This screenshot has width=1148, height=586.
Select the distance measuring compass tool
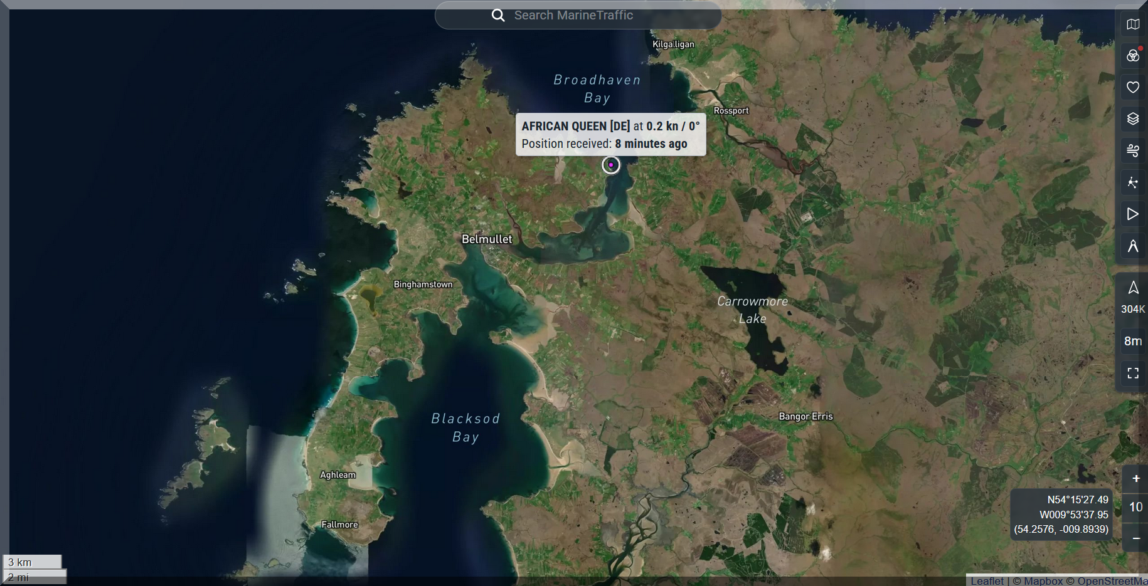pos(1132,246)
